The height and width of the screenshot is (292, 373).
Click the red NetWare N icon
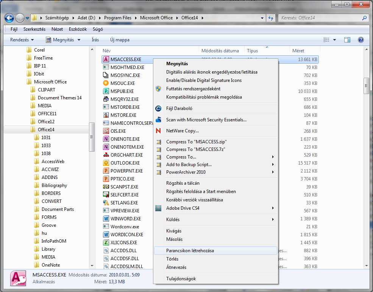click(x=158, y=131)
